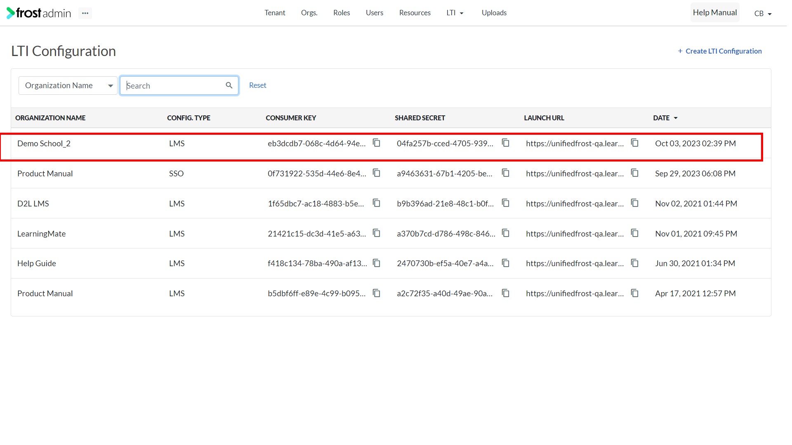Click date Sep 29, 2023 06:08 PM
Viewport: 792px width, 445px height.
695,173
